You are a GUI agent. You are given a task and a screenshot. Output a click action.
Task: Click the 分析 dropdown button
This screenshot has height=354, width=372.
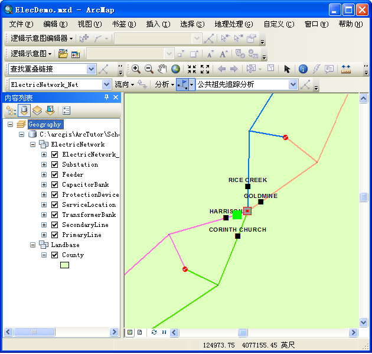pos(164,85)
